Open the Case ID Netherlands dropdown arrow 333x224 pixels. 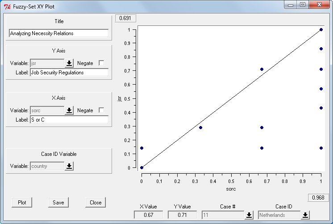[305, 215]
